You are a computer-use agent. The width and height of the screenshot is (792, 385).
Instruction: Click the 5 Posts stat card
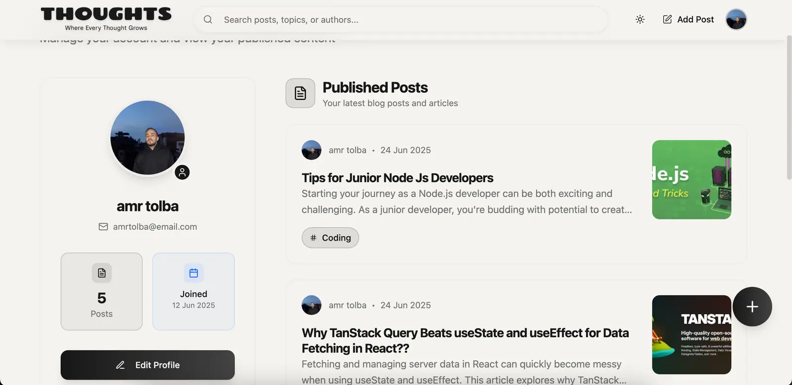click(101, 292)
